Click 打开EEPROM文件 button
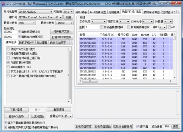This screenshot has width=183, height=132. pyautogui.click(x=62, y=37)
